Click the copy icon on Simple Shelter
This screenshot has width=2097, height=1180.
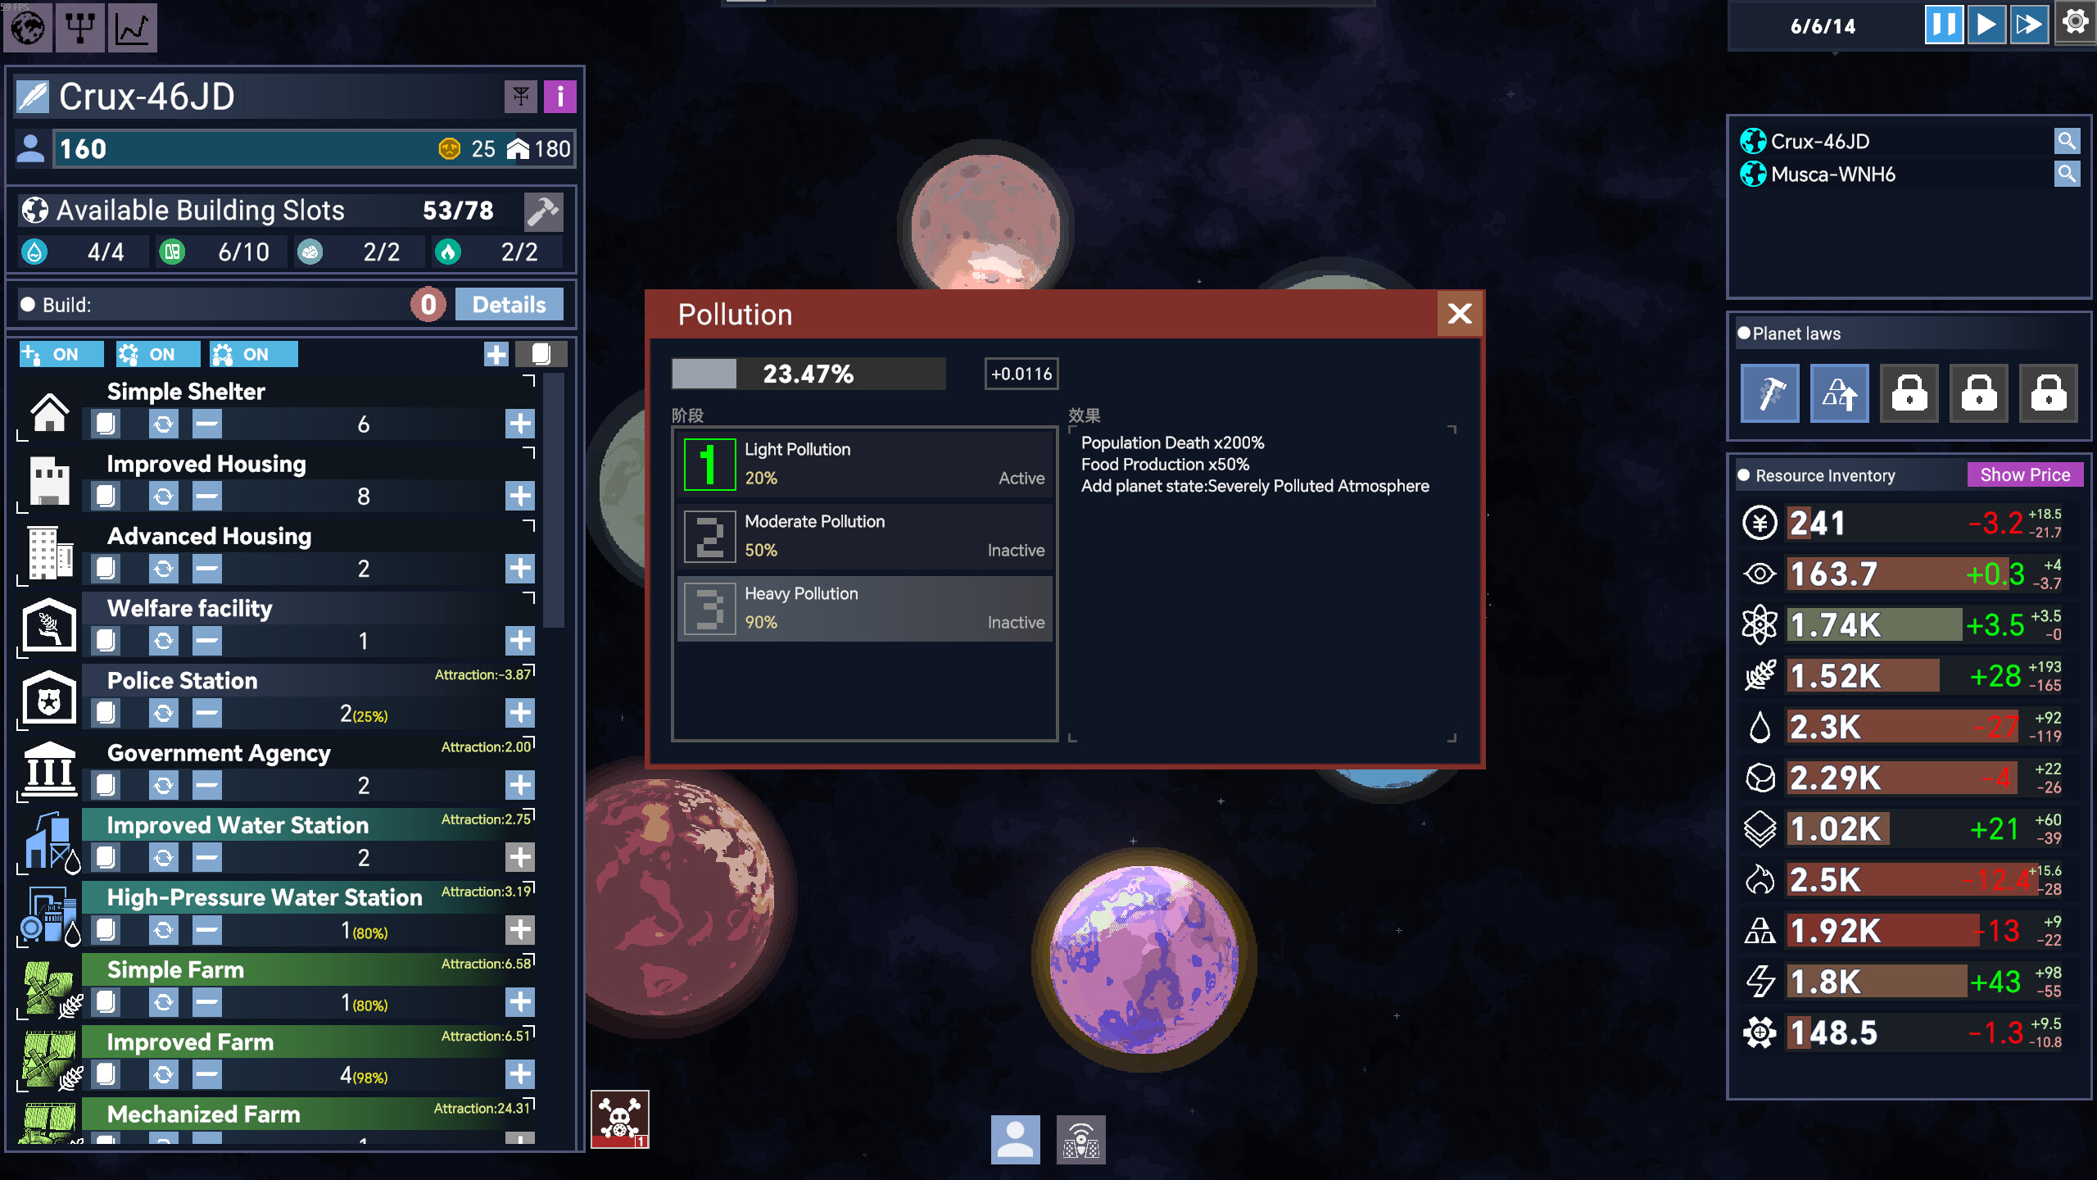coord(106,424)
